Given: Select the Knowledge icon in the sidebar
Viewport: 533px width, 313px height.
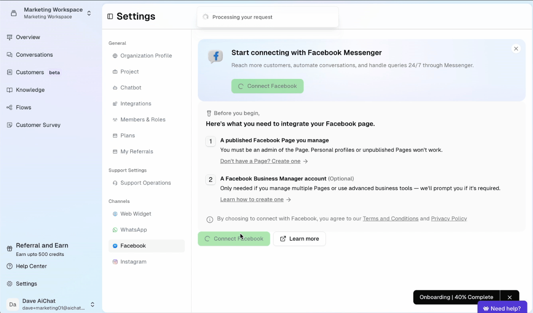Looking at the screenshot, I should [10, 89].
